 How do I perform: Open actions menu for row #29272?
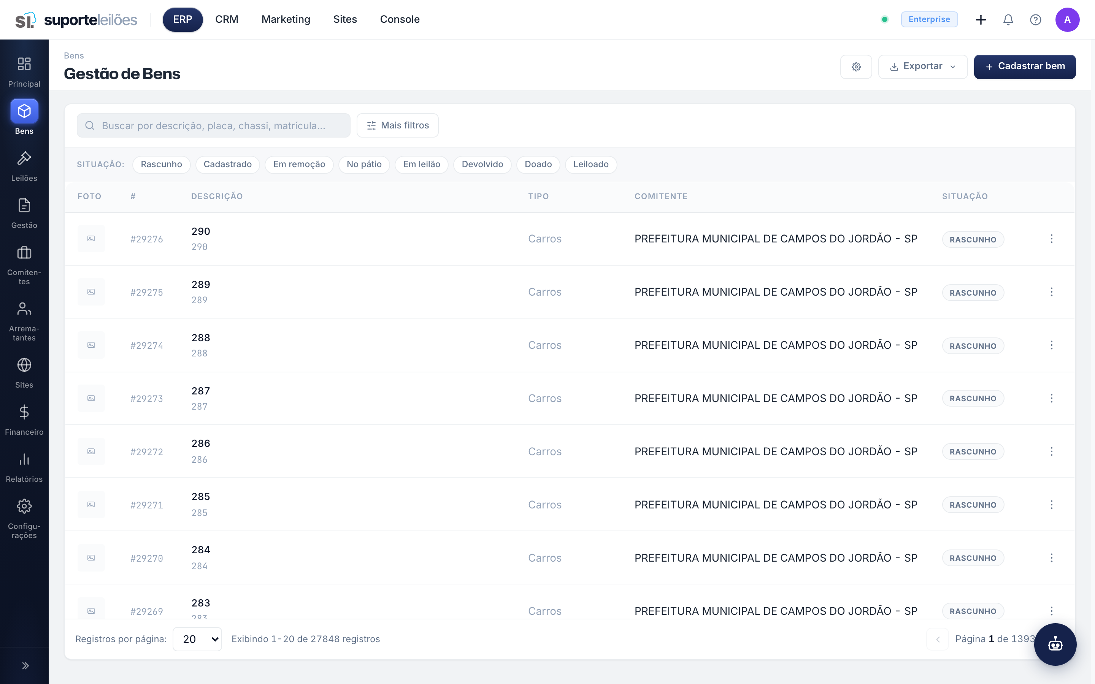point(1051,451)
